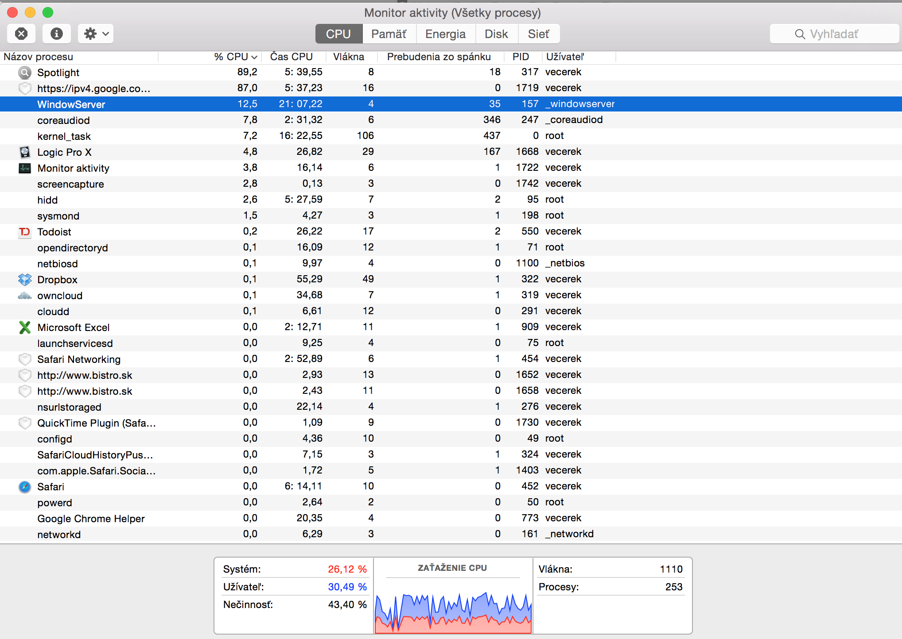
Task: Click the Safari compass icon
Action: click(x=25, y=487)
